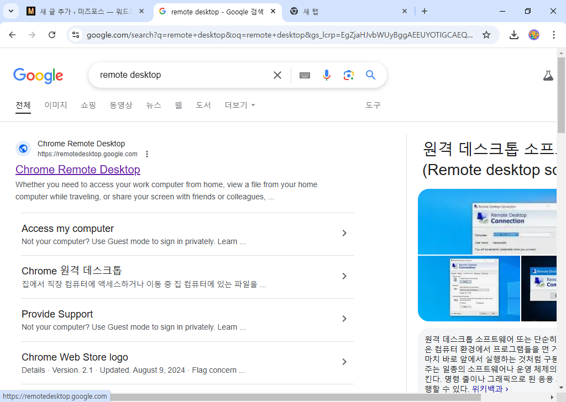Click the vertical page scrollbar thumb
This screenshot has width=566, height=402.
pyautogui.click(x=561, y=95)
